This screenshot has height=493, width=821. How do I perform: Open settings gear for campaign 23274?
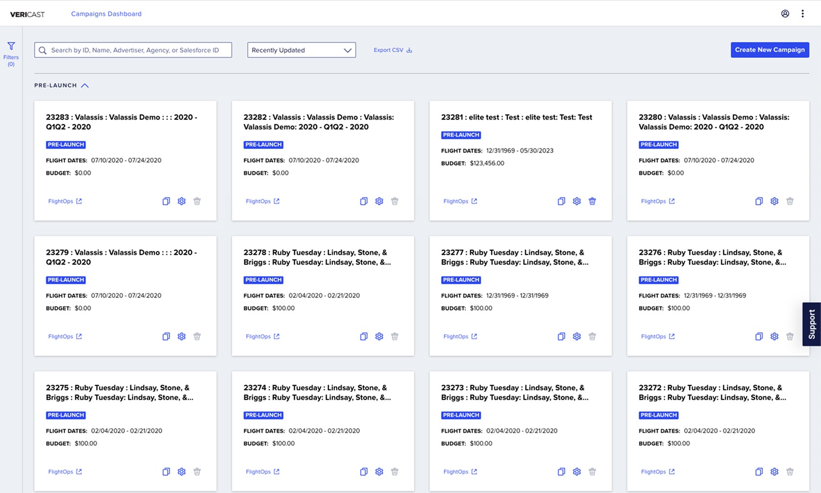(x=379, y=472)
